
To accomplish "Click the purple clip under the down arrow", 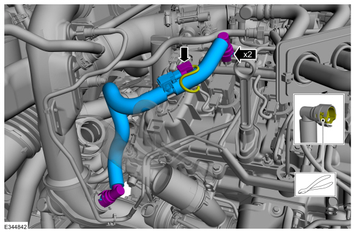I will point(184,68).
